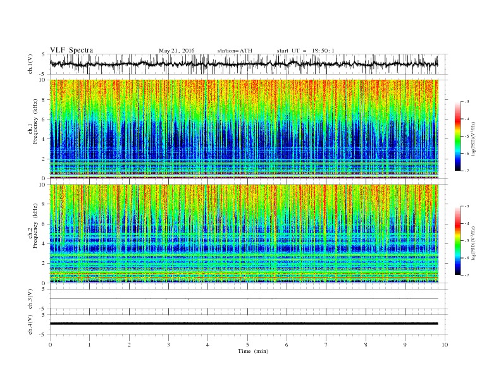The width and height of the screenshot is (501, 387).
Task: Click the '5' tick on time axis
Action: (x=247, y=345)
